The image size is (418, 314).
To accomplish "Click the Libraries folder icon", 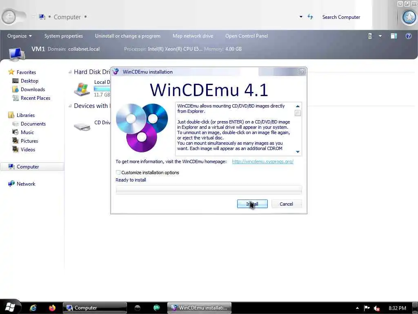I will pyautogui.click(x=11, y=115).
